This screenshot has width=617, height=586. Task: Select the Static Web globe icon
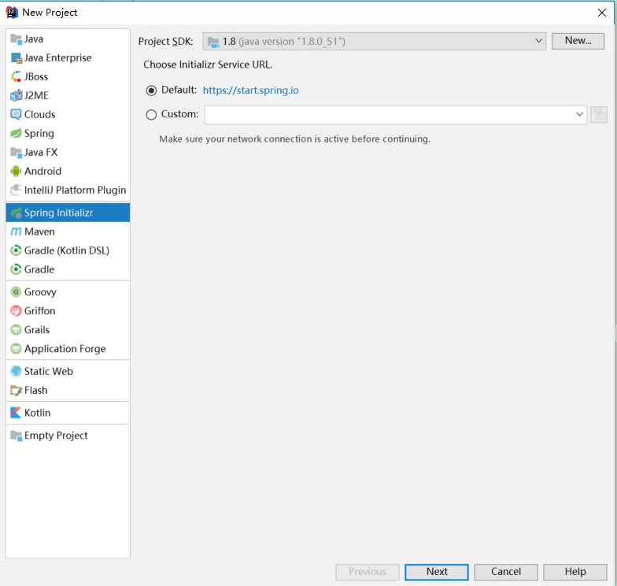click(16, 371)
